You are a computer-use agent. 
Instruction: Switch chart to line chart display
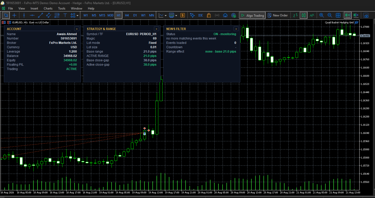pyautogui.click(x=312, y=15)
